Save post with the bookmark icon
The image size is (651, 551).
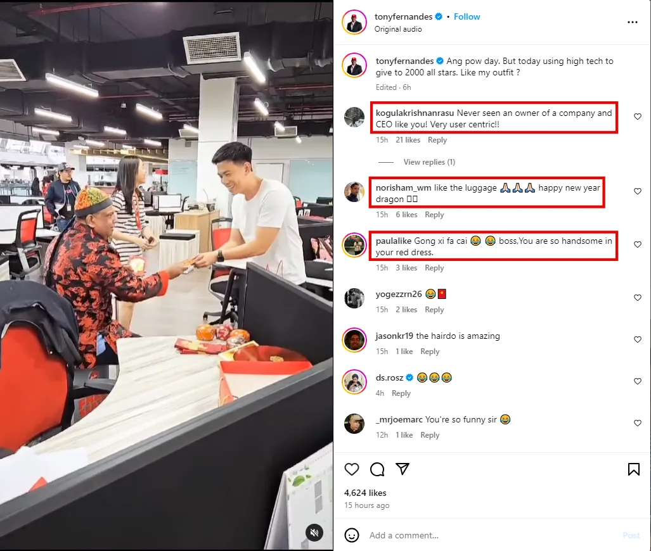click(633, 469)
